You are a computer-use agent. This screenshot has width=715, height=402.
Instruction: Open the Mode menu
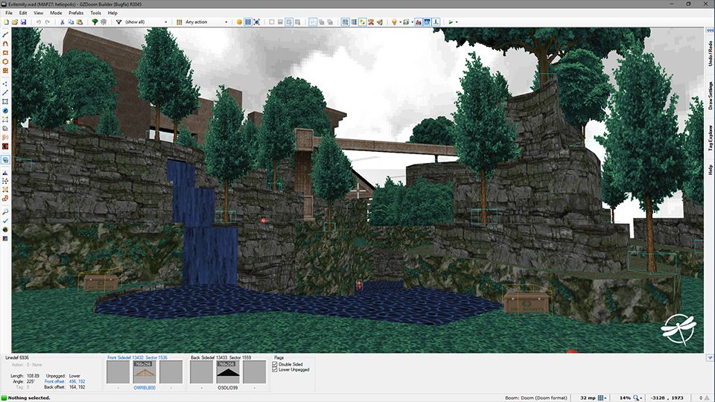(56, 13)
